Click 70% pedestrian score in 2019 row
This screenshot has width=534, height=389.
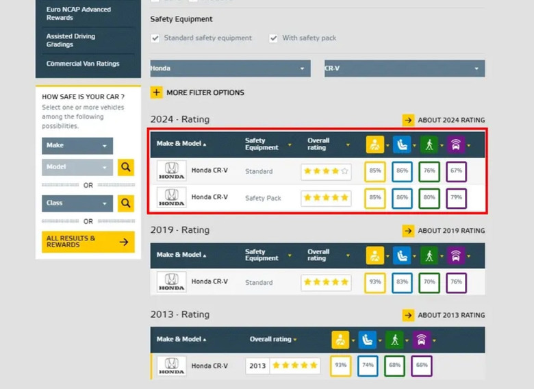tap(429, 282)
